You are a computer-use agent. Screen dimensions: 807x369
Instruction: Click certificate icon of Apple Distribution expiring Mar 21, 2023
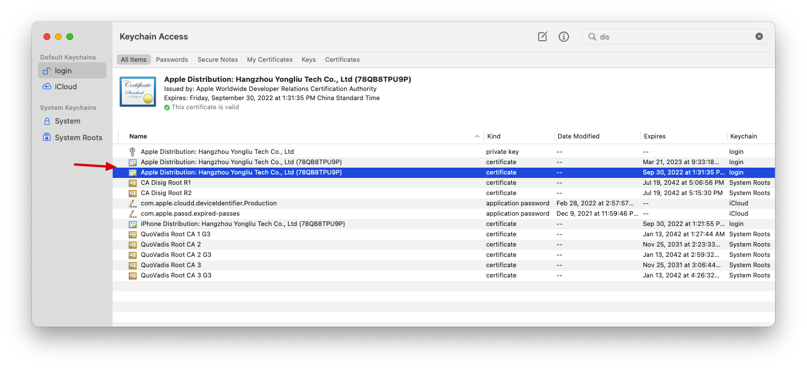click(133, 162)
